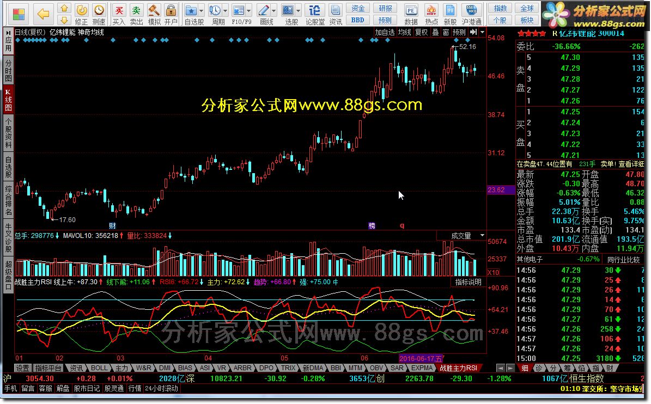Open the 修正 correction tool

81,15
